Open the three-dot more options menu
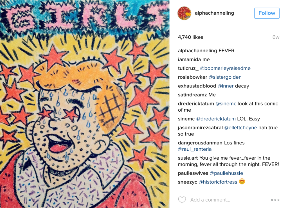This screenshot has width=288, height=208. [275, 200]
